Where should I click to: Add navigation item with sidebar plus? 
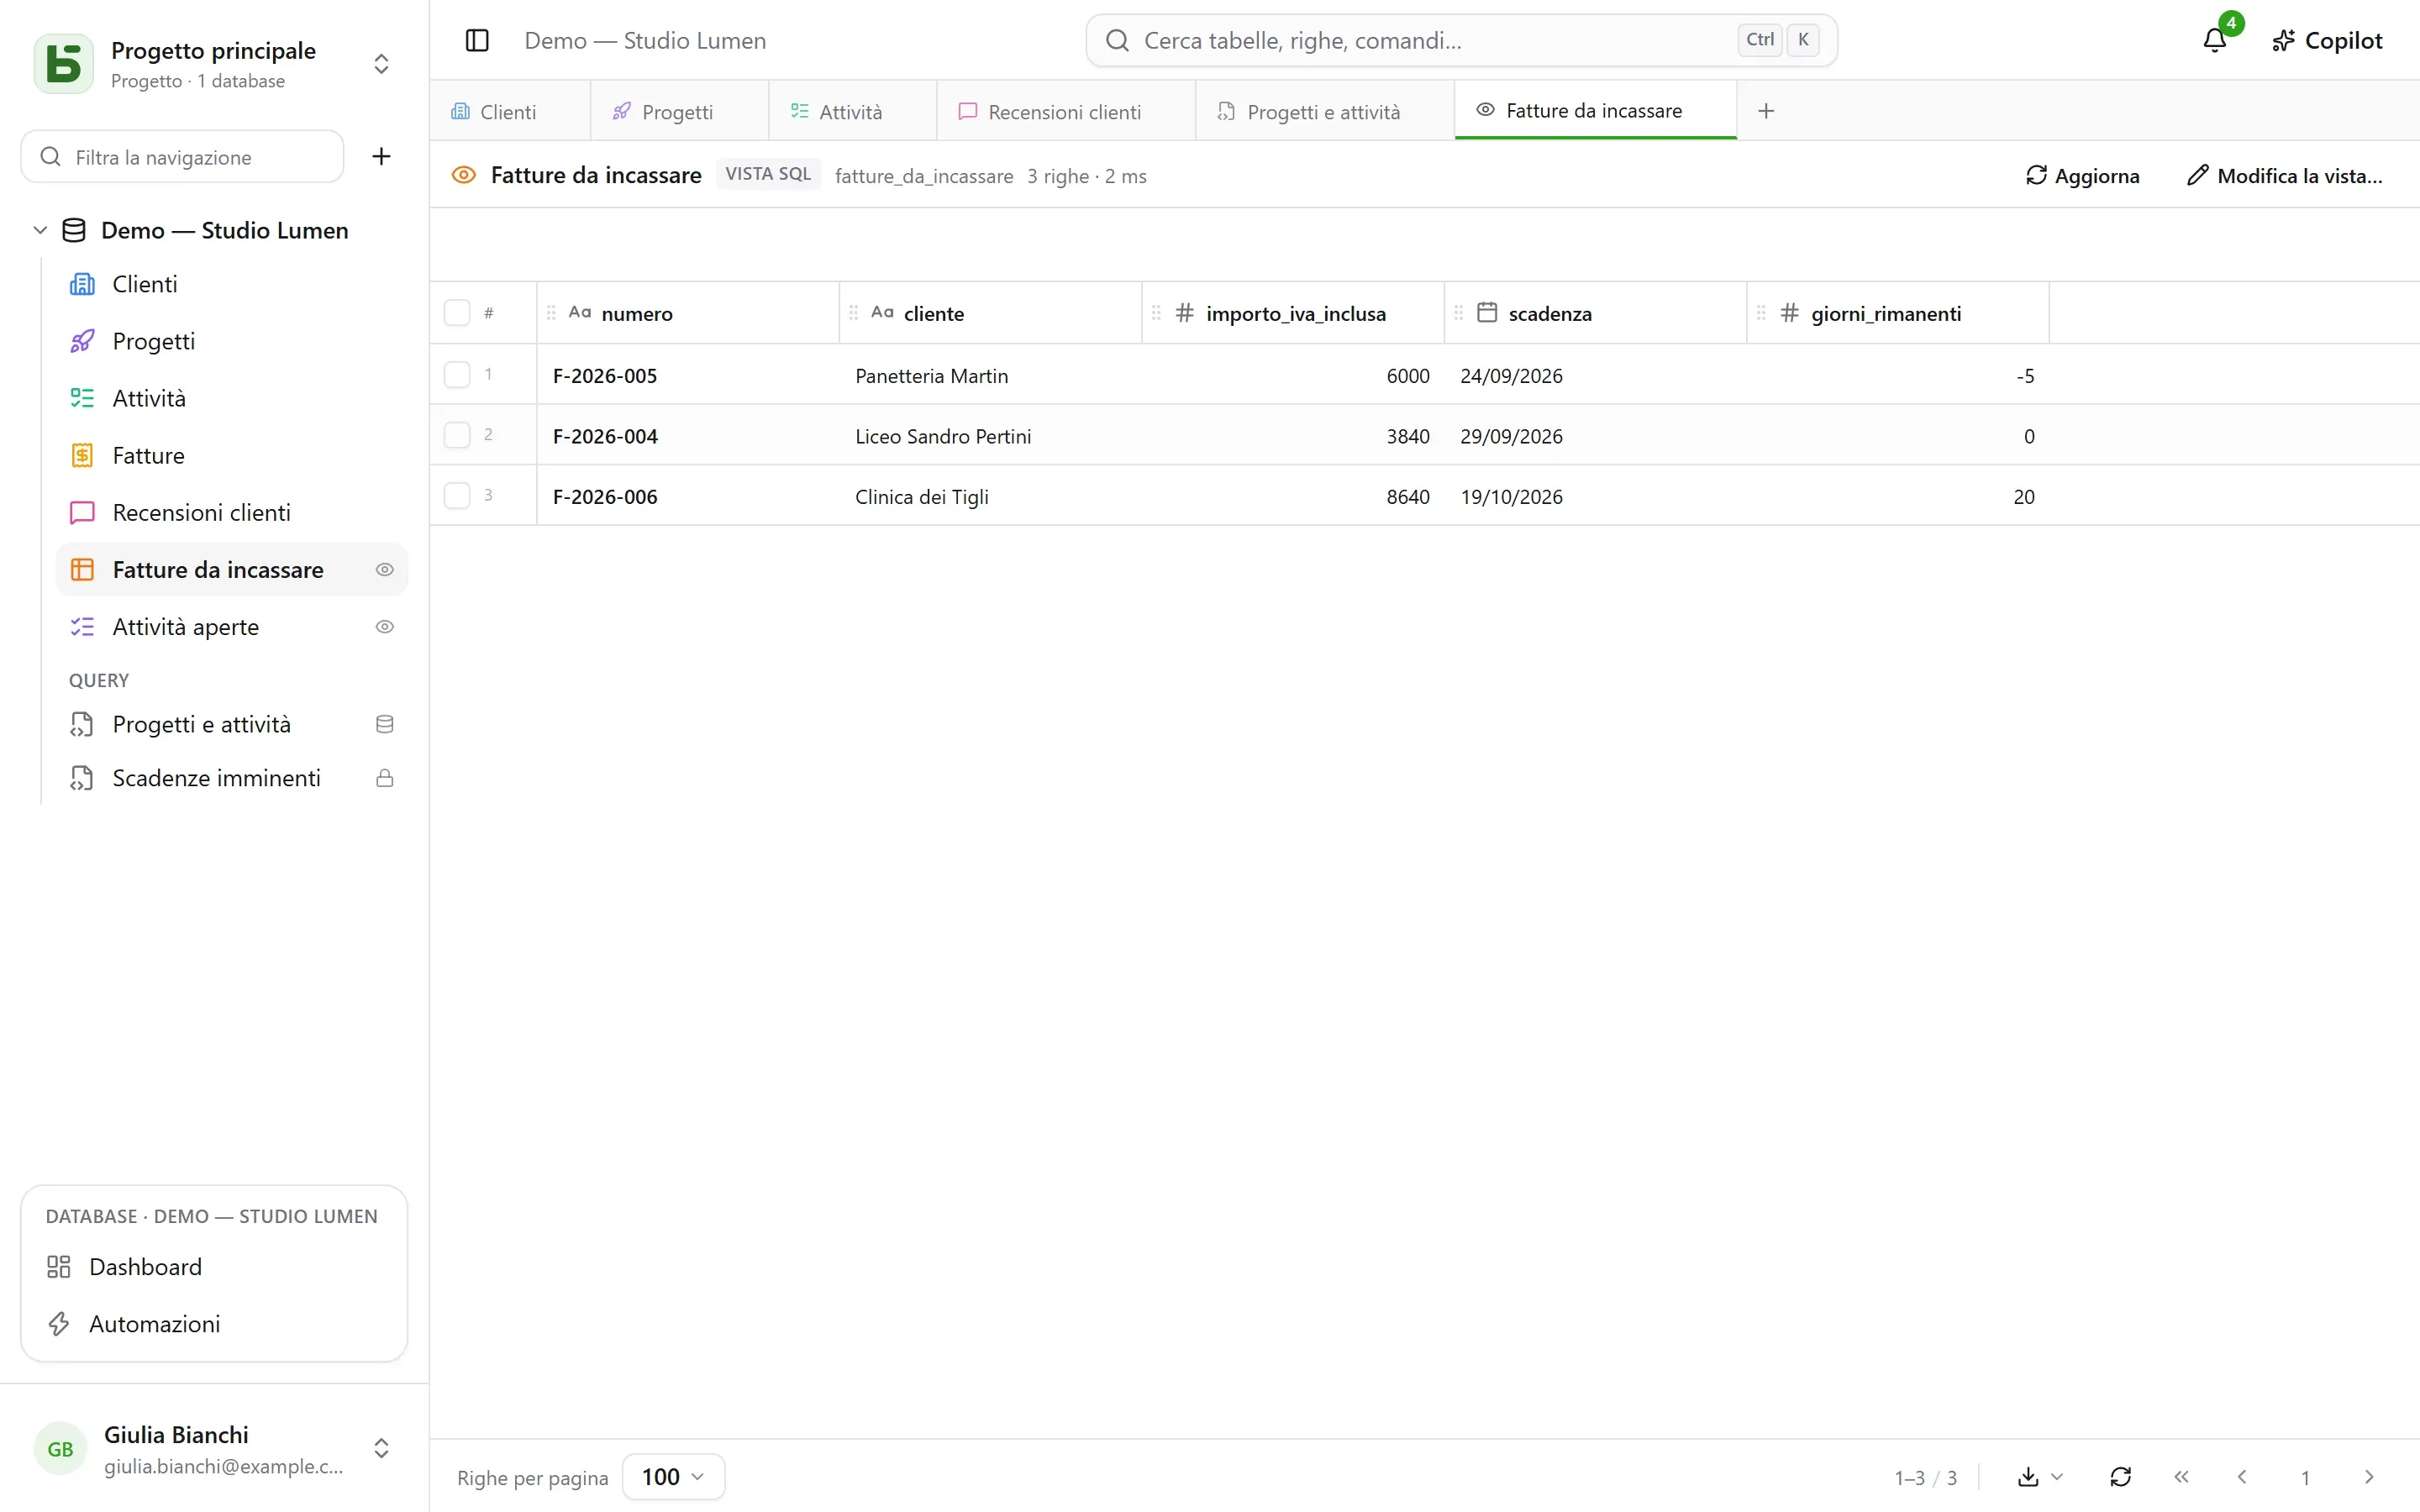pyautogui.click(x=381, y=157)
